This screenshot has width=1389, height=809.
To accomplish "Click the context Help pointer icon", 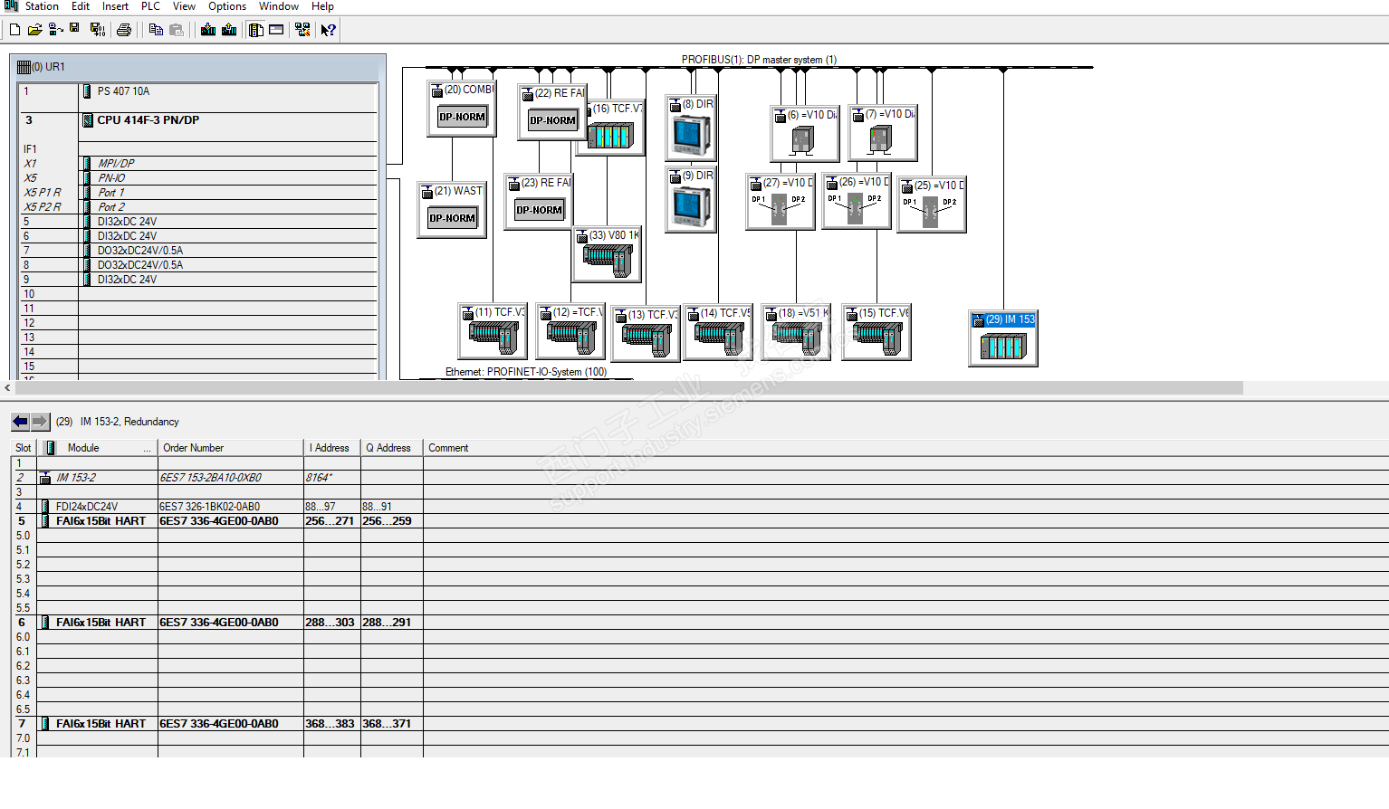I will [x=329, y=30].
